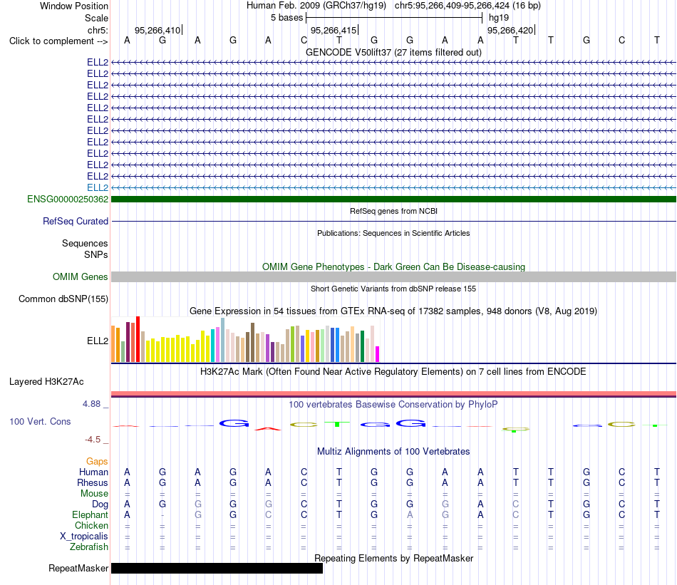677x585 pixels.
Task: Click the dark green ENSG00000250362 gene bar
Action: pos(393,199)
